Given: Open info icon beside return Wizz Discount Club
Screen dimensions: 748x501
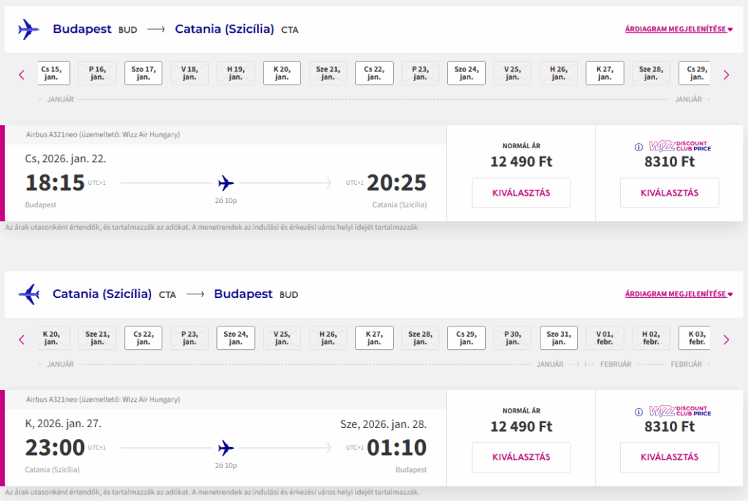Looking at the screenshot, I should [x=638, y=412].
